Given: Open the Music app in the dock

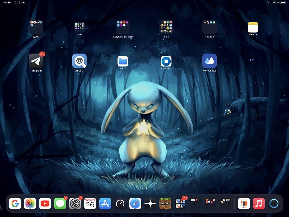Looking at the screenshot, I should 259,204.
